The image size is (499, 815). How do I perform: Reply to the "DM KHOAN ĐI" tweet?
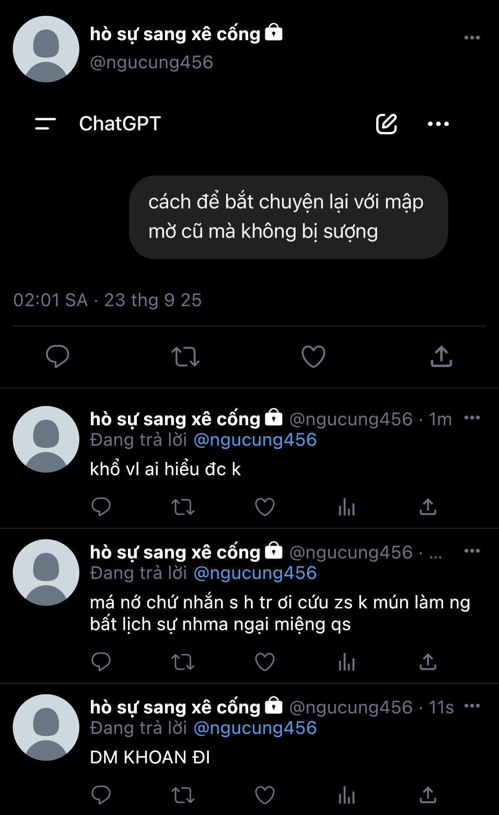(101, 795)
